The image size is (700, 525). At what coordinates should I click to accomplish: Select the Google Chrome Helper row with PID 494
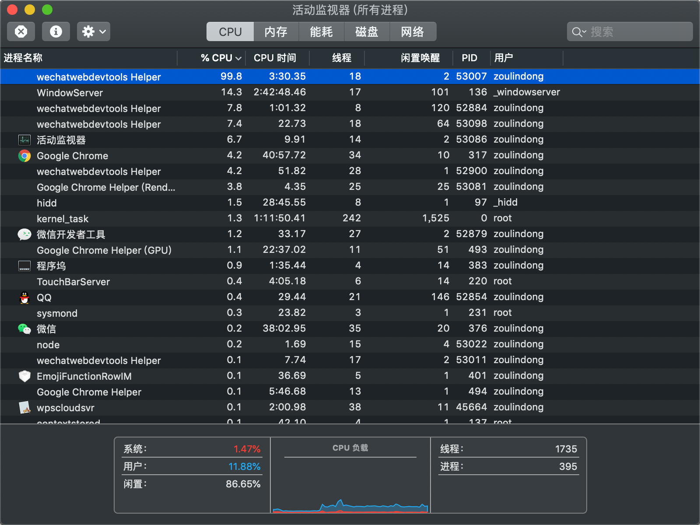(x=350, y=392)
